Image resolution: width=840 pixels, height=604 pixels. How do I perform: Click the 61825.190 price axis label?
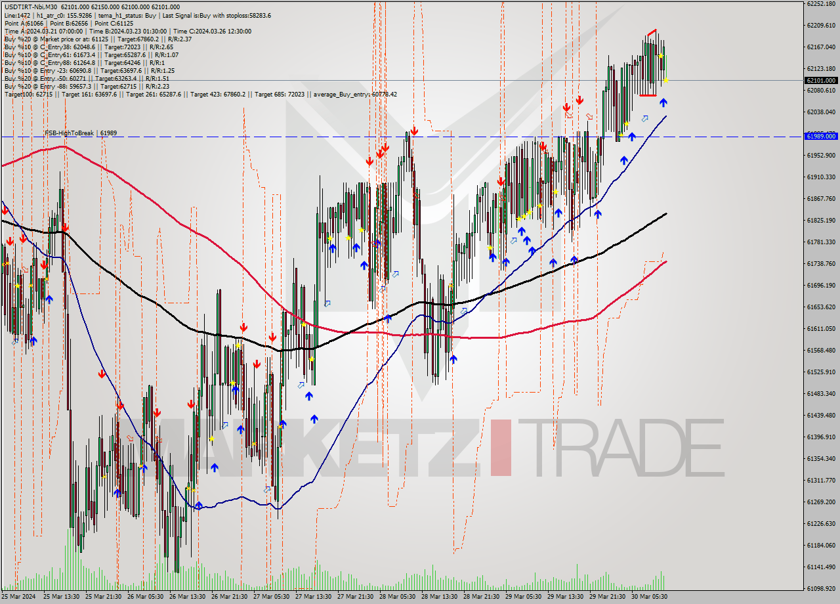[x=821, y=220]
